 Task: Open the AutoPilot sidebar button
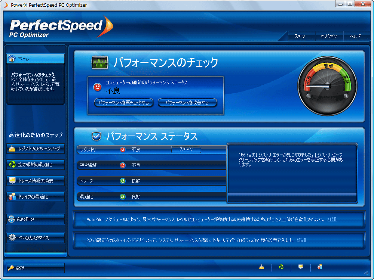[x=36, y=219]
